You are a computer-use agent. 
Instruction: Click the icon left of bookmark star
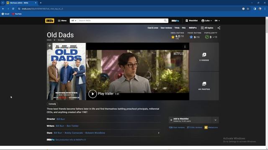[243, 9]
